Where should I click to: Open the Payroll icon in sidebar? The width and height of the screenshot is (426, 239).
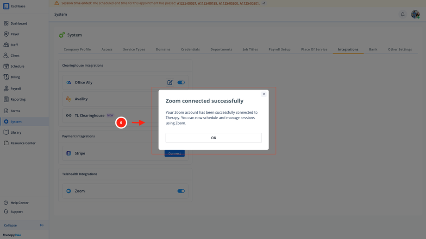6,89
